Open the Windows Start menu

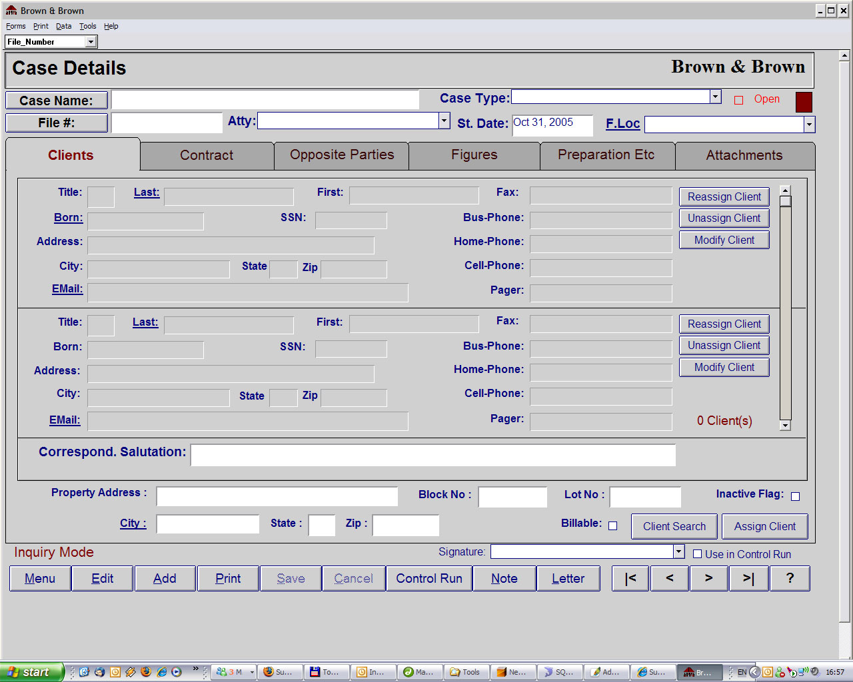(x=31, y=672)
